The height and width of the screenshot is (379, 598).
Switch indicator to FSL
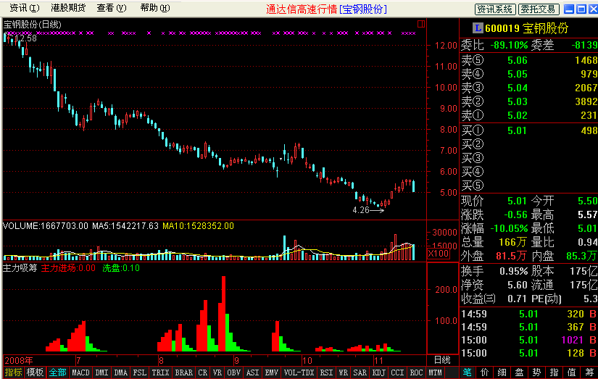[140, 372]
